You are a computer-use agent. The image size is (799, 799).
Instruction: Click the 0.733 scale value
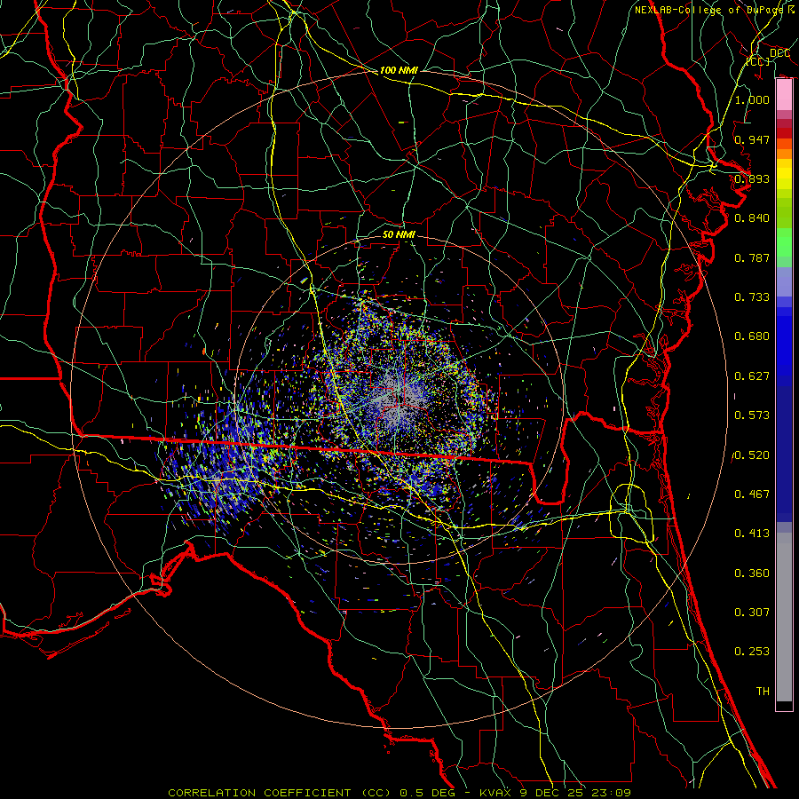point(752,297)
